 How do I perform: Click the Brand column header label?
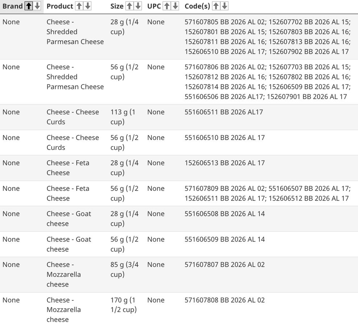click(x=12, y=6)
